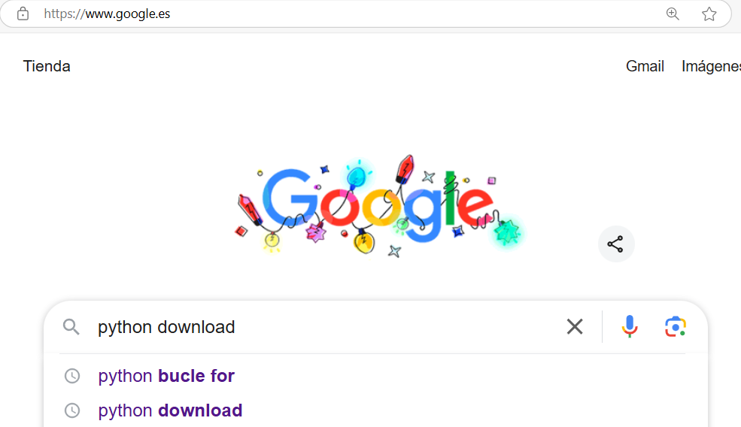Open Google Lens image search
741x427 pixels.
(x=676, y=327)
